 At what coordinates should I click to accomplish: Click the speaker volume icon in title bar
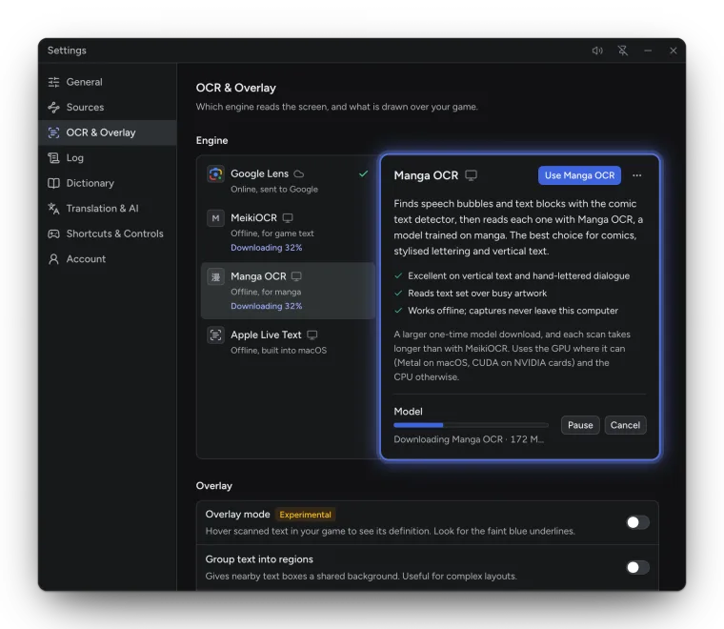click(597, 51)
